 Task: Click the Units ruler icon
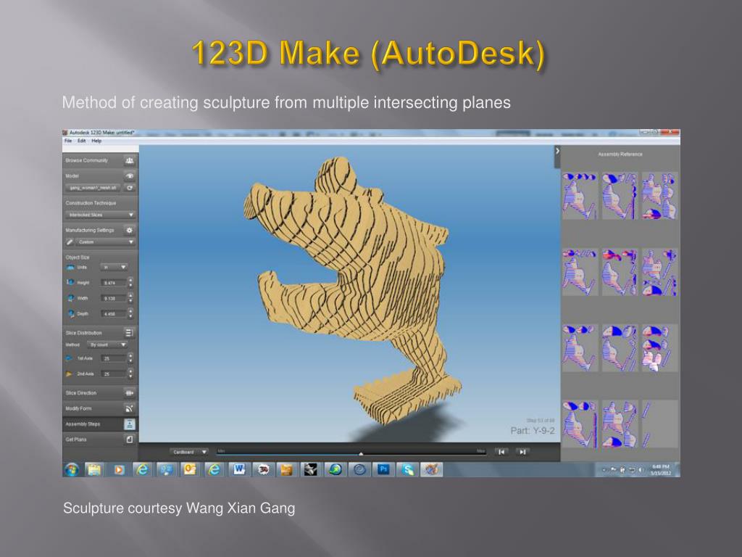[70, 268]
